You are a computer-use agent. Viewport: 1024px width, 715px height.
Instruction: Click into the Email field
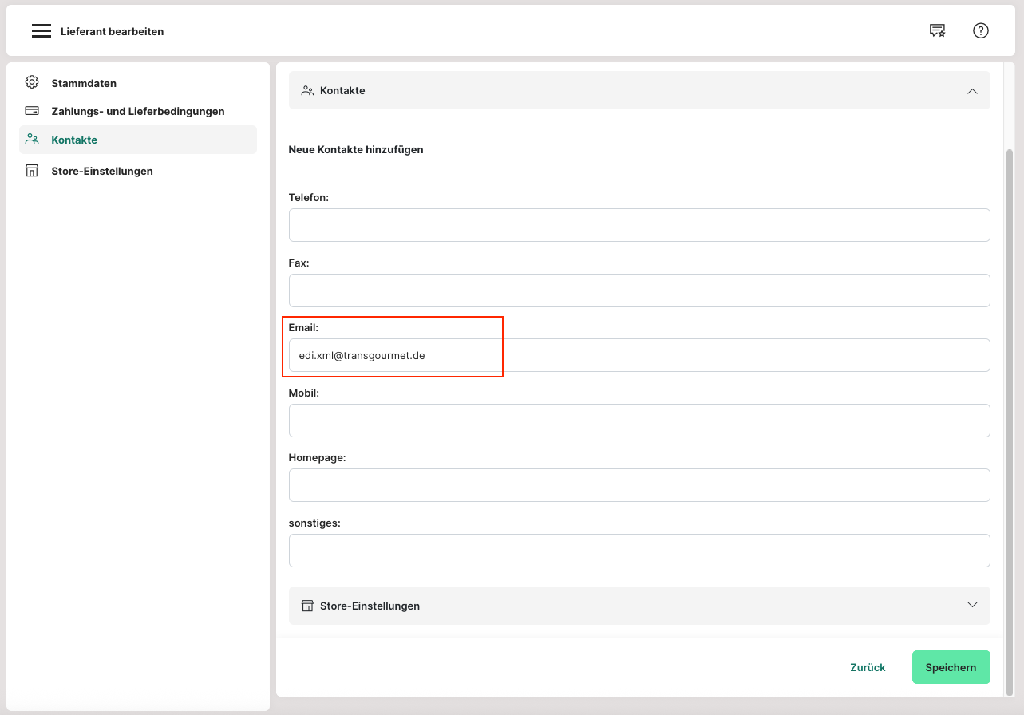[639, 355]
